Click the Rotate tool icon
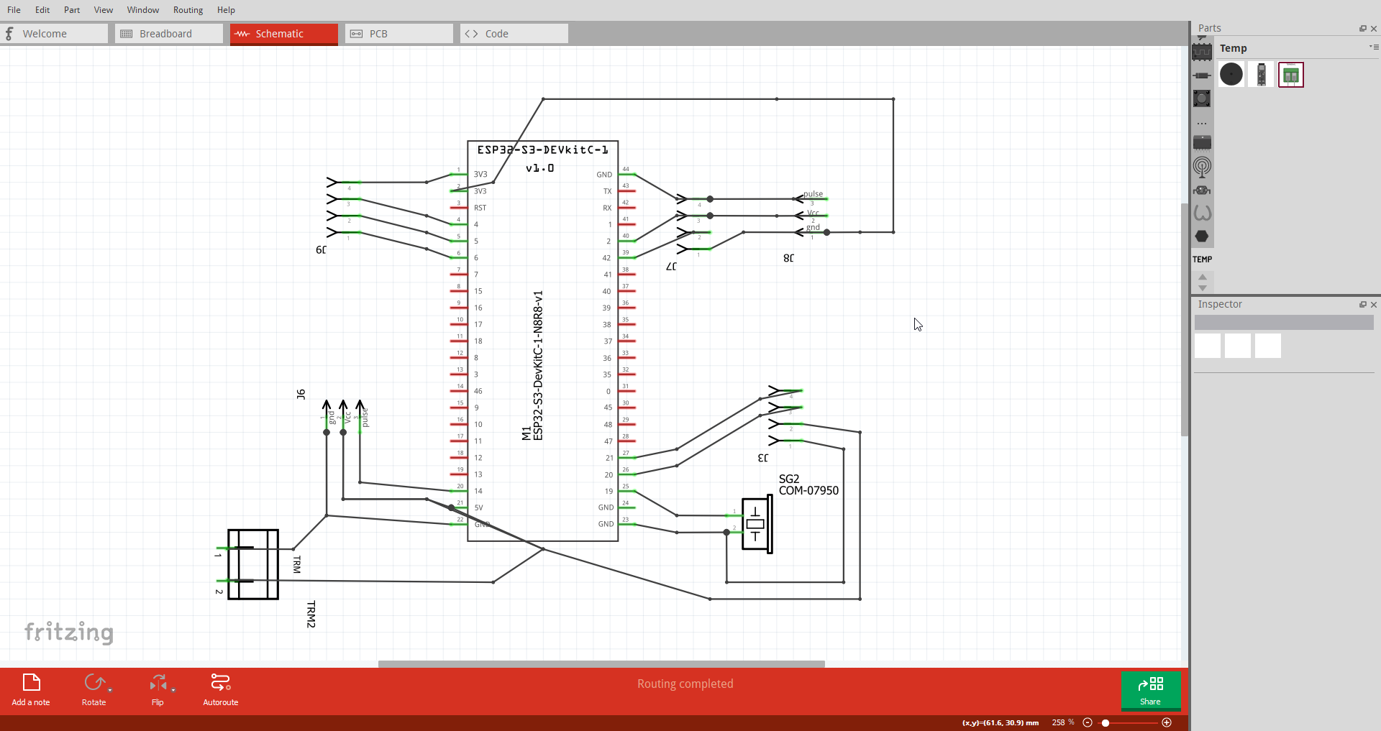Image resolution: width=1381 pixels, height=731 pixels. pos(94,682)
